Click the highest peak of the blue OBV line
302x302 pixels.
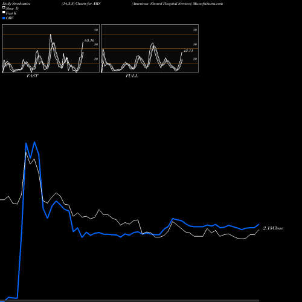(x=34, y=142)
